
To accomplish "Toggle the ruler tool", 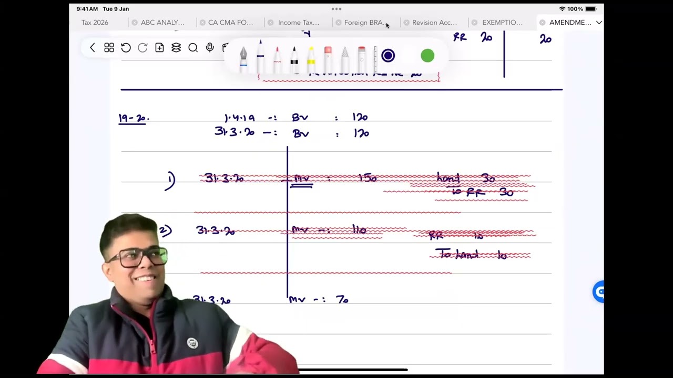I will click(375, 59).
